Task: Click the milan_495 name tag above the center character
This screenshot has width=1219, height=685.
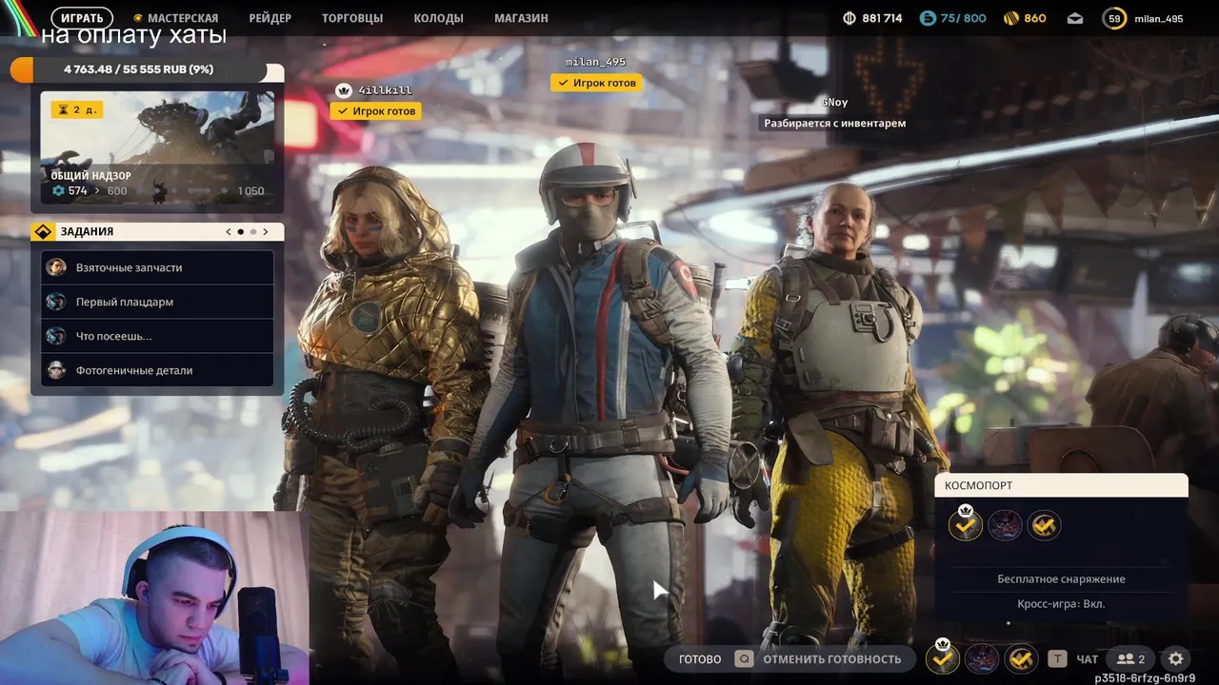Action: [x=596, y=62]
